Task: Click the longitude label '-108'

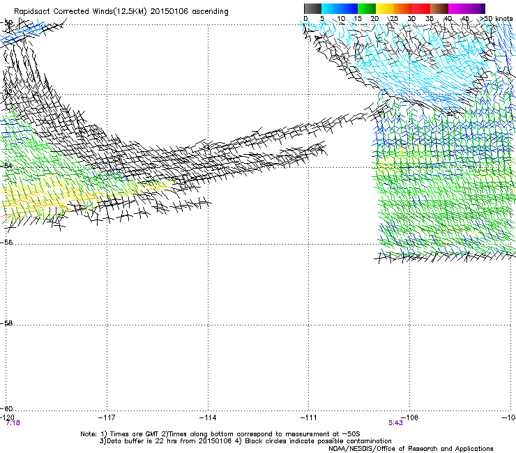Action: [x=410, y=417]
